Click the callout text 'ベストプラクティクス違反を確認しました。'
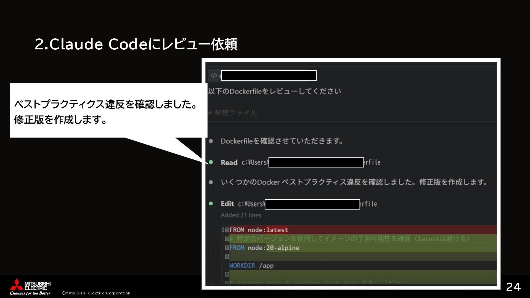Image resolution: width=530 pixels, height=298 pixels. pyautogui.click(x=105, y=105)
